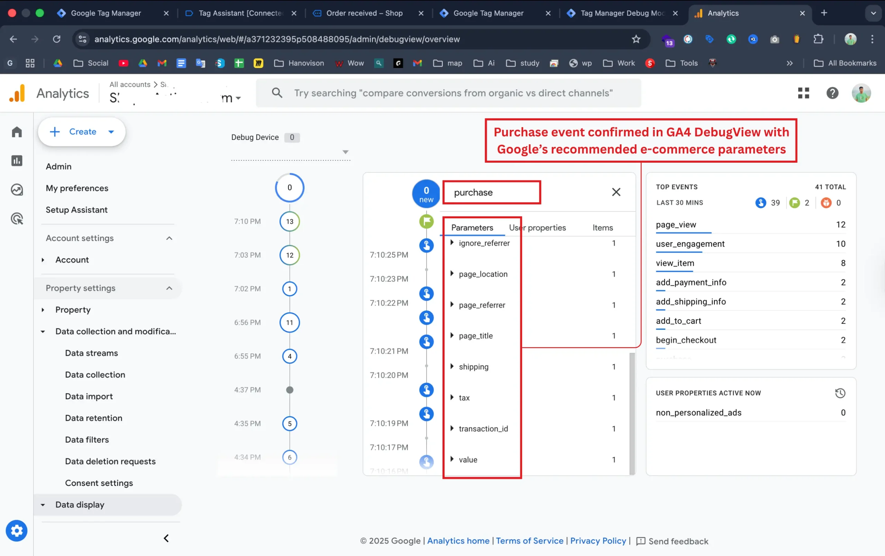The height and width of the screenshot is (556, 885).
Task: Click the user properties history icon
Action: point(840,393)
